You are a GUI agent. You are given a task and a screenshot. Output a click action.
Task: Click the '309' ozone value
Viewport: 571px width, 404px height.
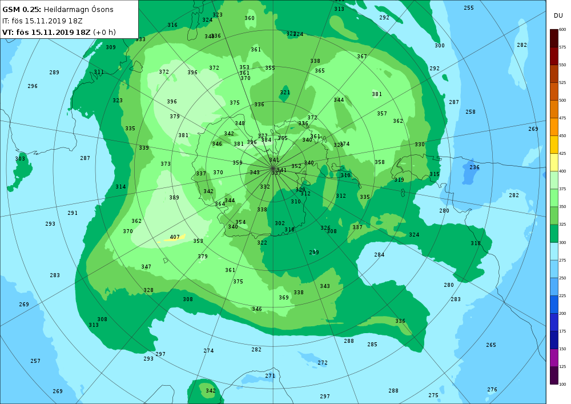coord(111,47)
